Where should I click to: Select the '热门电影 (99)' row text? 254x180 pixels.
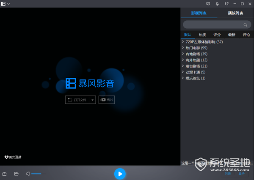click(196, 48)
